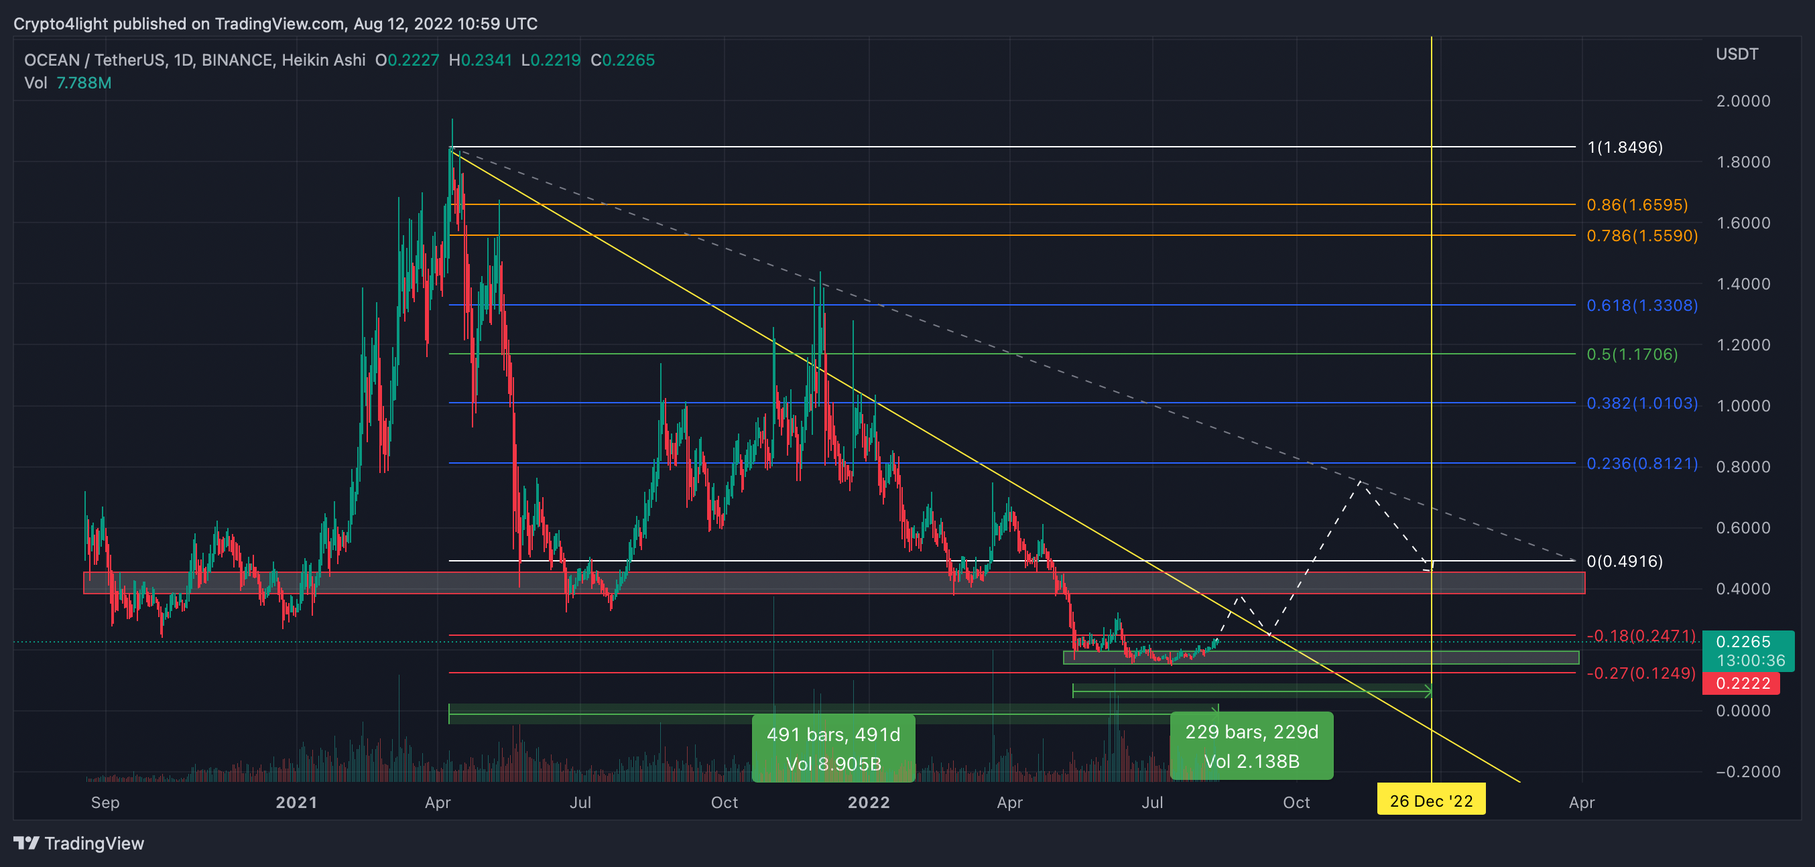Click the TradingView logo icon
The image size is (1815, 867).
27,843
